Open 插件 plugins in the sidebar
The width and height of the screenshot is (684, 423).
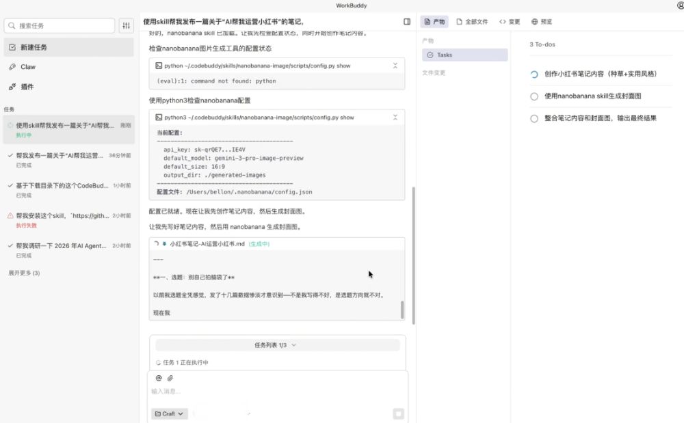point(27,87)
